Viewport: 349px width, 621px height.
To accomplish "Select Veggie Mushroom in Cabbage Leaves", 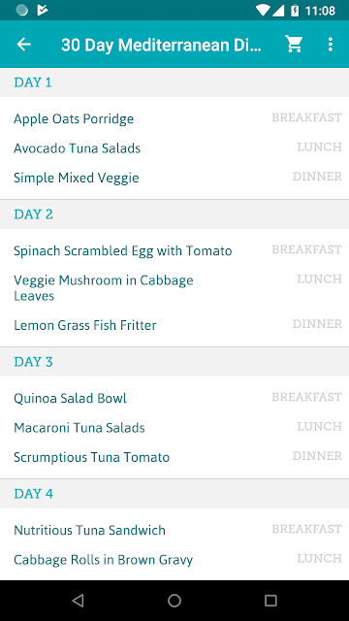I will pos(174,288).
